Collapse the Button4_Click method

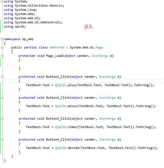click(x=2, y=139)
